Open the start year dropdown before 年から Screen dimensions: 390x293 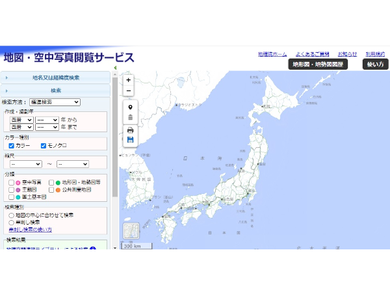47,120
